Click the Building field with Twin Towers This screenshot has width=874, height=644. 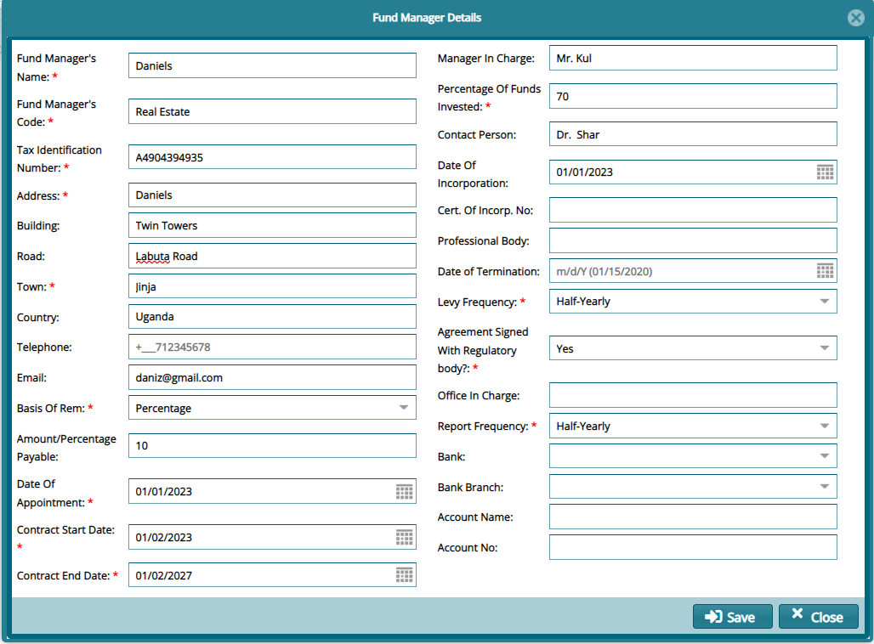pos(272,226)
